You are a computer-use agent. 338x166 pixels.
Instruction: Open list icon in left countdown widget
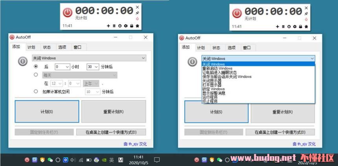click(114, 26)
